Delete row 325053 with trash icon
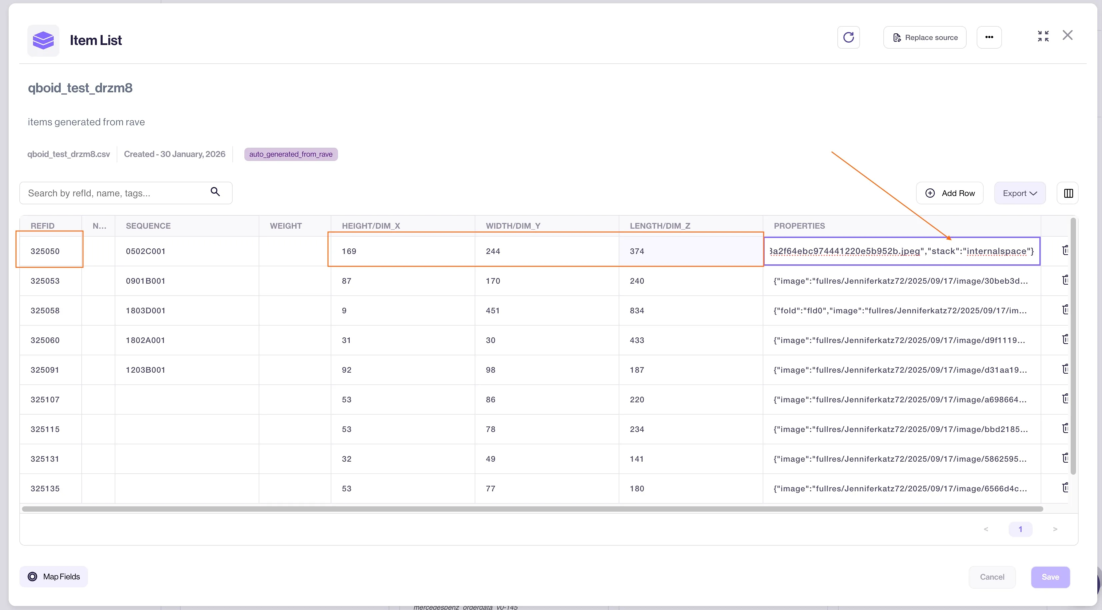 coord(1065,280)
